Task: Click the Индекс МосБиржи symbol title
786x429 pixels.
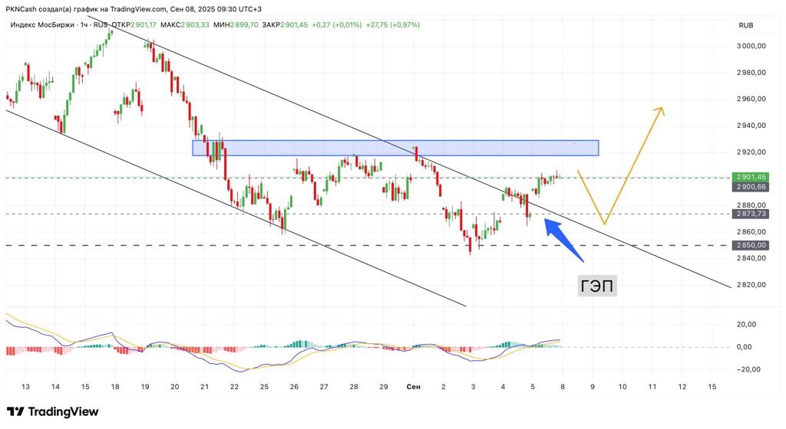Action: point(41,25)
